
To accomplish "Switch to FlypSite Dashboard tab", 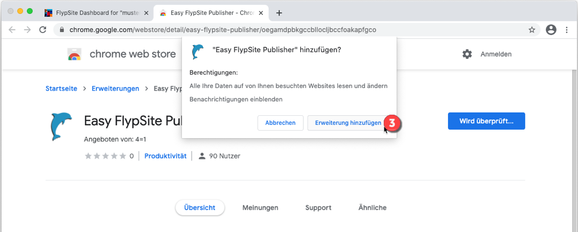I will tap(97, 13).
